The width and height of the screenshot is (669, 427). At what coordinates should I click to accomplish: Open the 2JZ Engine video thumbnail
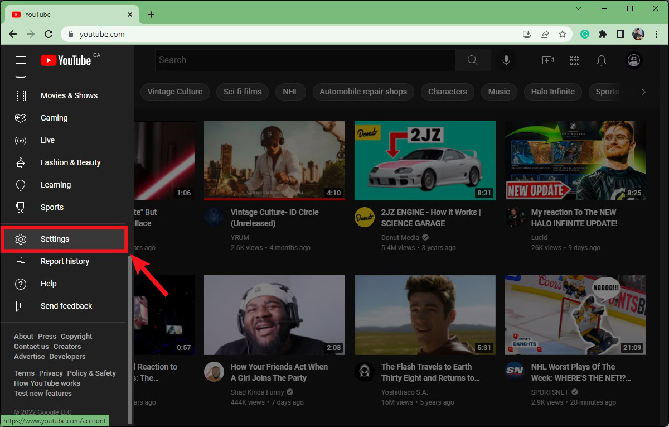pyautogui.click(x=425, y=160)
